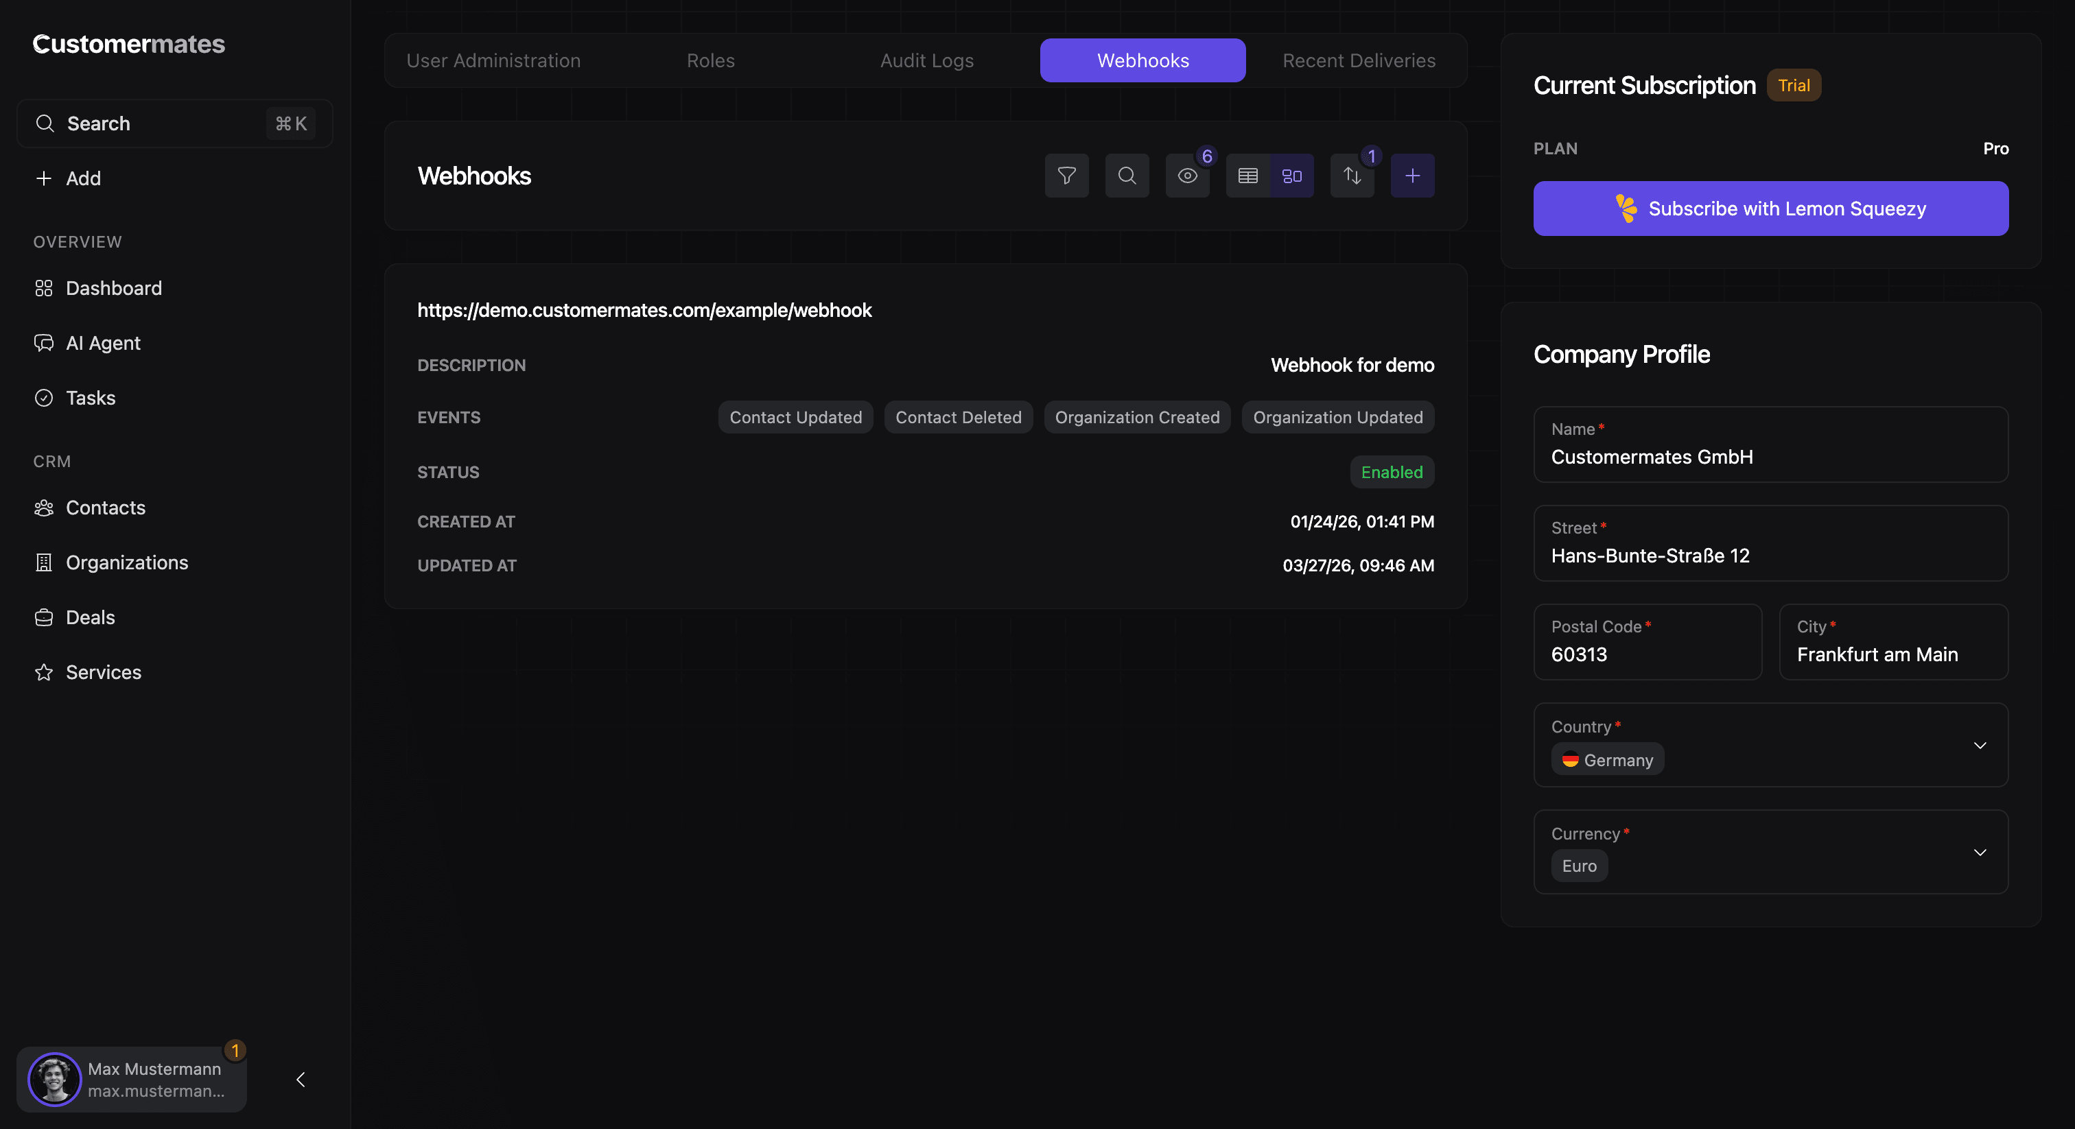The height and width of the screenshot is (1129, 2075).
Task: Click the search icon in the Webhooks panel
Action: [1126, 176]
